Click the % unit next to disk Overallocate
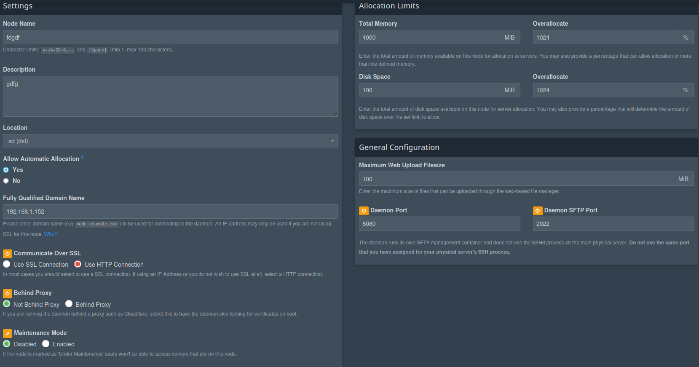Image resolution: width=699 pixels, height=367 pixels. point(686,90)
